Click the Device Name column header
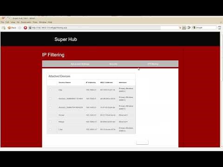Screen dimensions: 223x167 point(65,83)
